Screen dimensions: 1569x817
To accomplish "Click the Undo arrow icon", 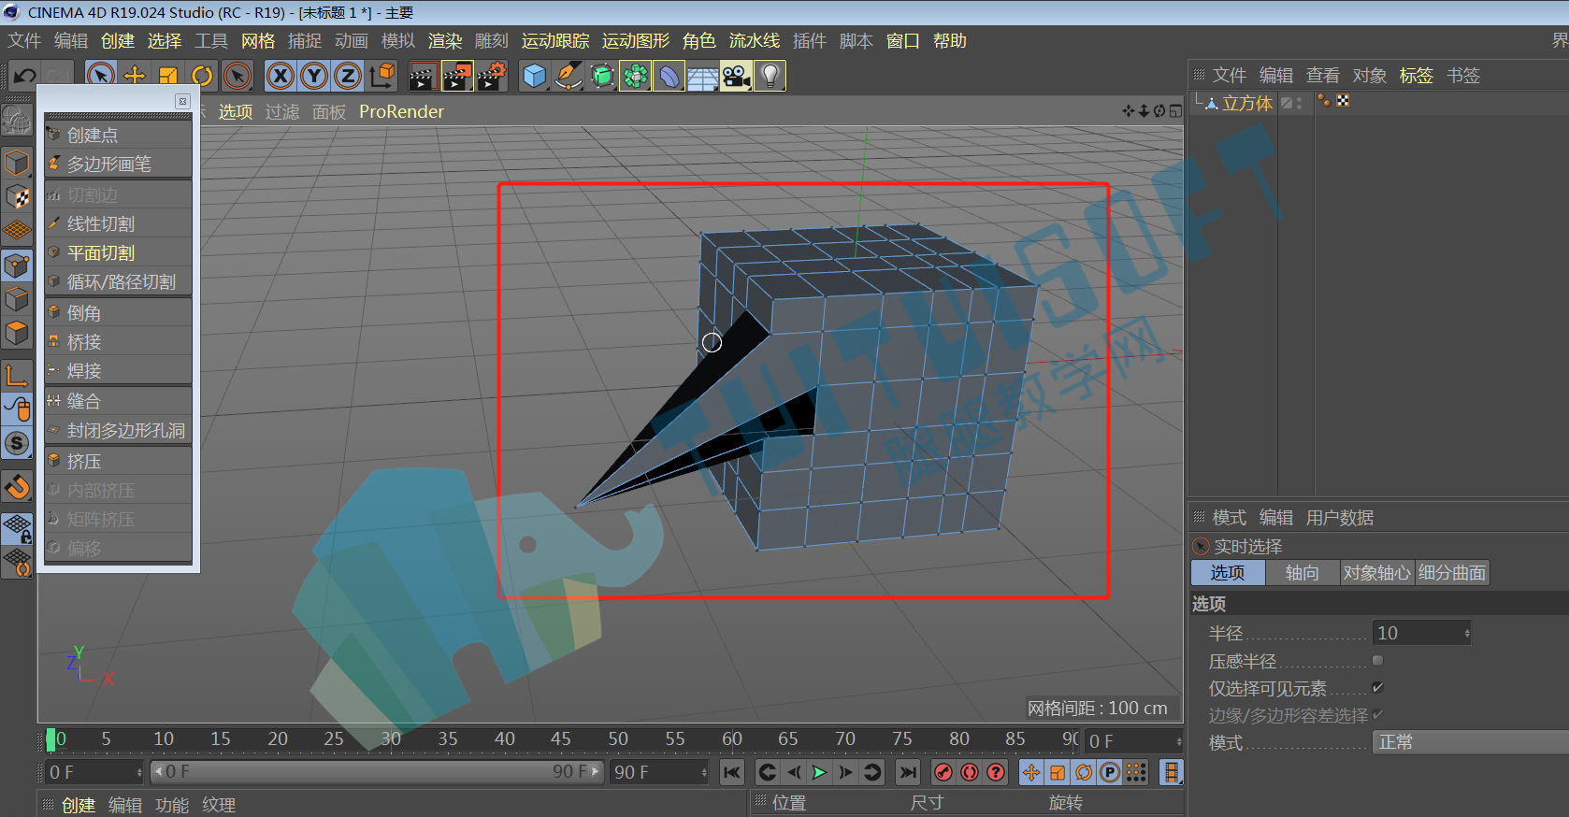I will (25, 76).
